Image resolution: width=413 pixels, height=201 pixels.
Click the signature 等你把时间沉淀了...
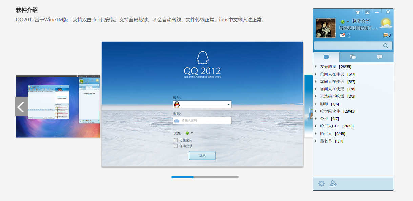[x=358, y=28]
